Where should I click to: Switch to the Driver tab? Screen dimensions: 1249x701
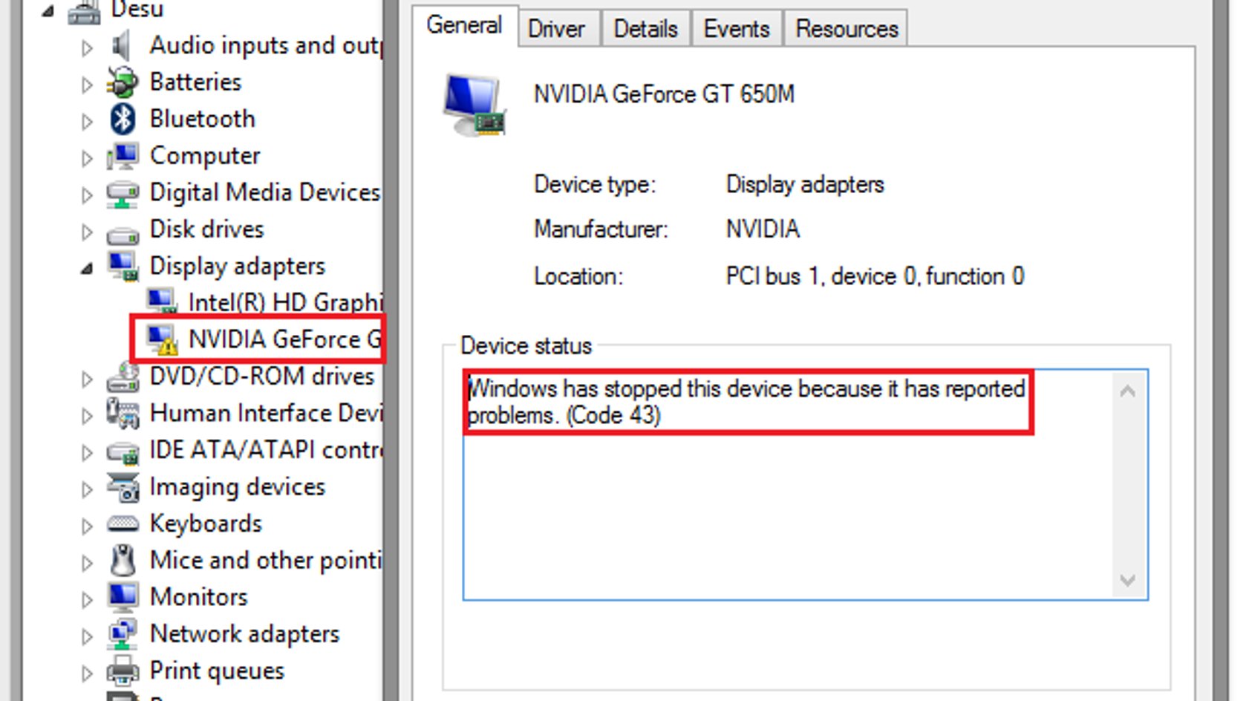[557, 29]
